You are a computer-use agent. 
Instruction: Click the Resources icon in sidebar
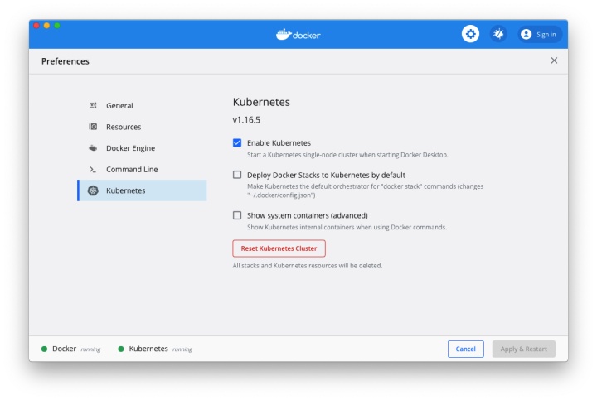tap(93, 127)
